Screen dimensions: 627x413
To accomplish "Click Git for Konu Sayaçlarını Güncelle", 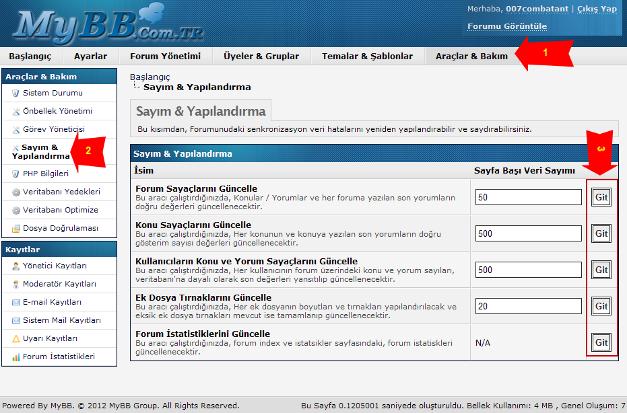I will pyautogui.click(x=601, y=233).
